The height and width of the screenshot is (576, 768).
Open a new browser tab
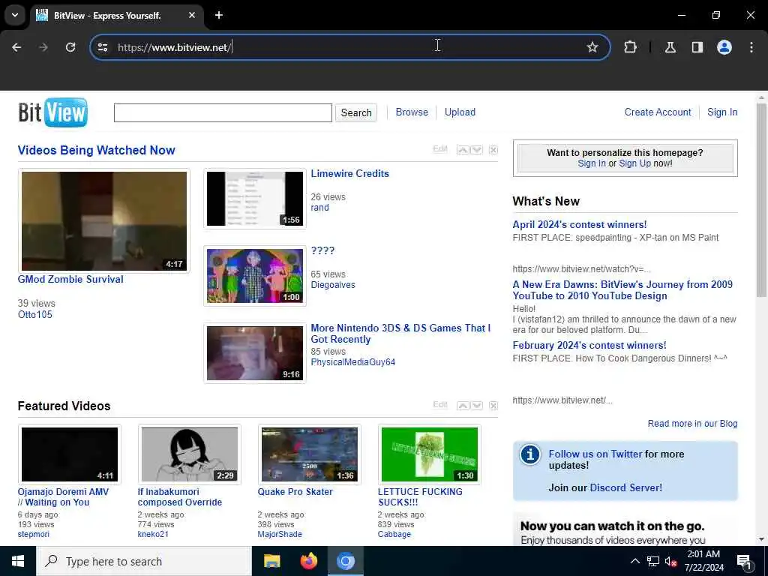[219, 15]
